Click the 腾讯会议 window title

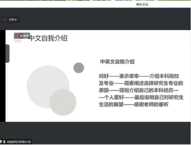(142, 4)
